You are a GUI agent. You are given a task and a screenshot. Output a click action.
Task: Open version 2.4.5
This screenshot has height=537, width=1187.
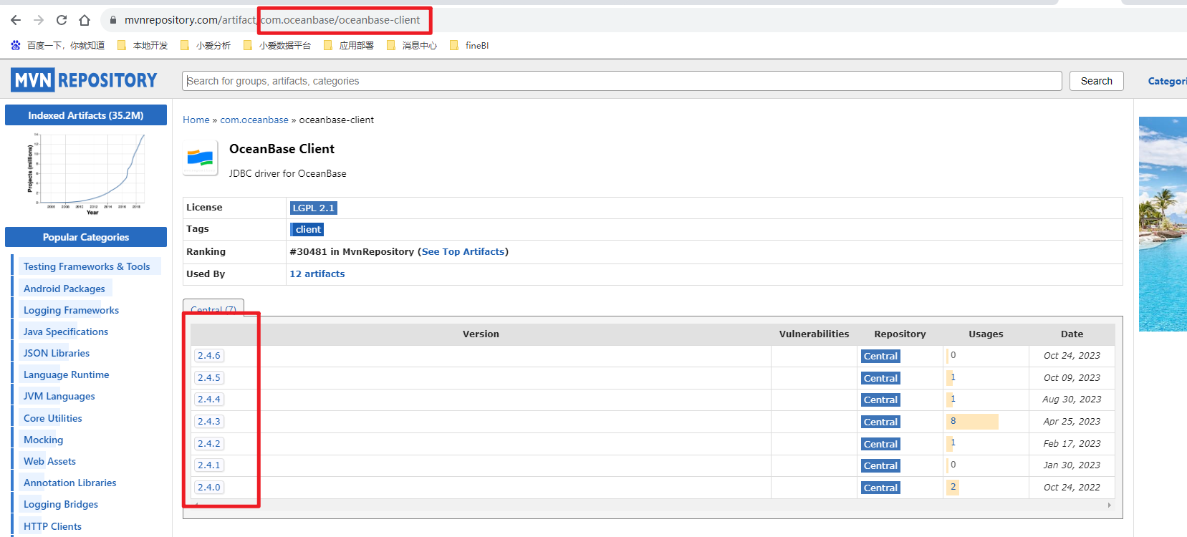coord(209,378)
